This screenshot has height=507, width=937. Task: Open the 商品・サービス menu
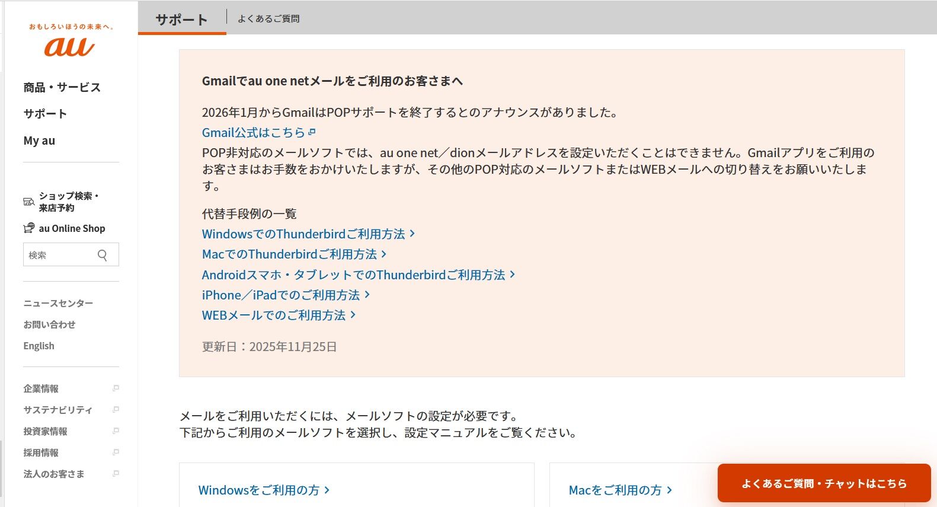[x=62, y=87]
